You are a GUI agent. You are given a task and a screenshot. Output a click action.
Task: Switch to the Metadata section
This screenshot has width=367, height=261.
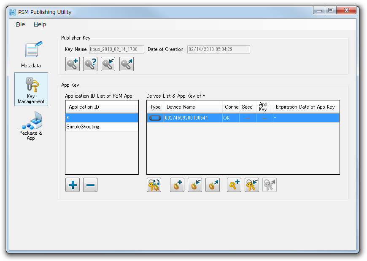pos(31,55)
